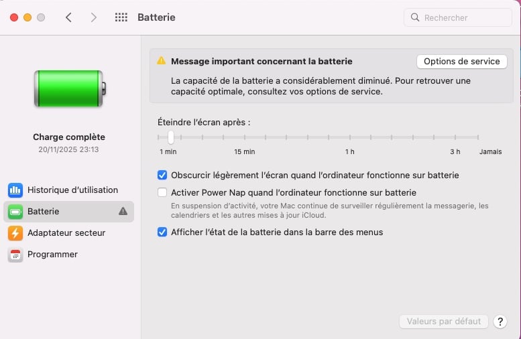
Task: Go back using the left chevron
Action: click(x=68, y=17)
